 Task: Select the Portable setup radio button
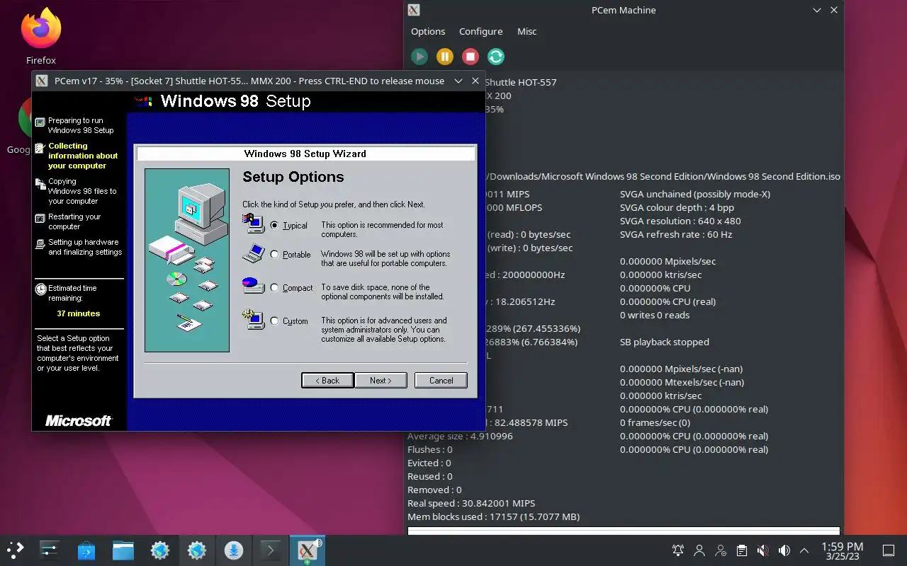coord(275,255)
